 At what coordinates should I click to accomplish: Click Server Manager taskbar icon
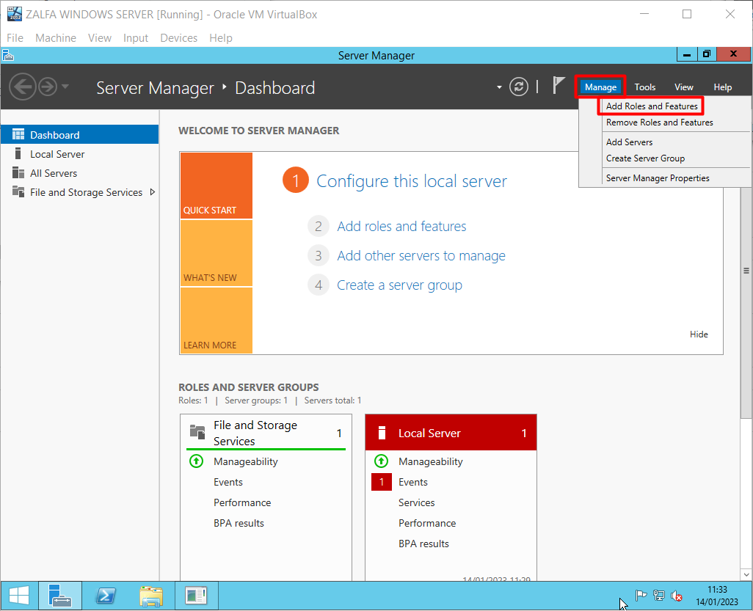pyautogui.click(x=59, y=596)
